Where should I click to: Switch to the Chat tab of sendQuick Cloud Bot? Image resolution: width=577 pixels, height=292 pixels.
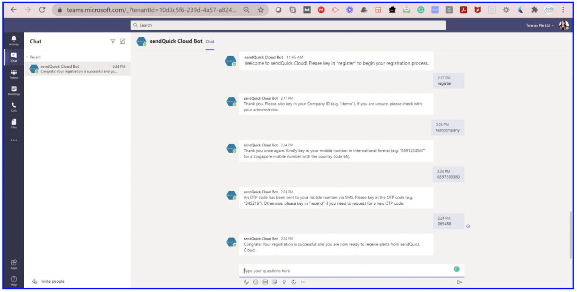210,42
